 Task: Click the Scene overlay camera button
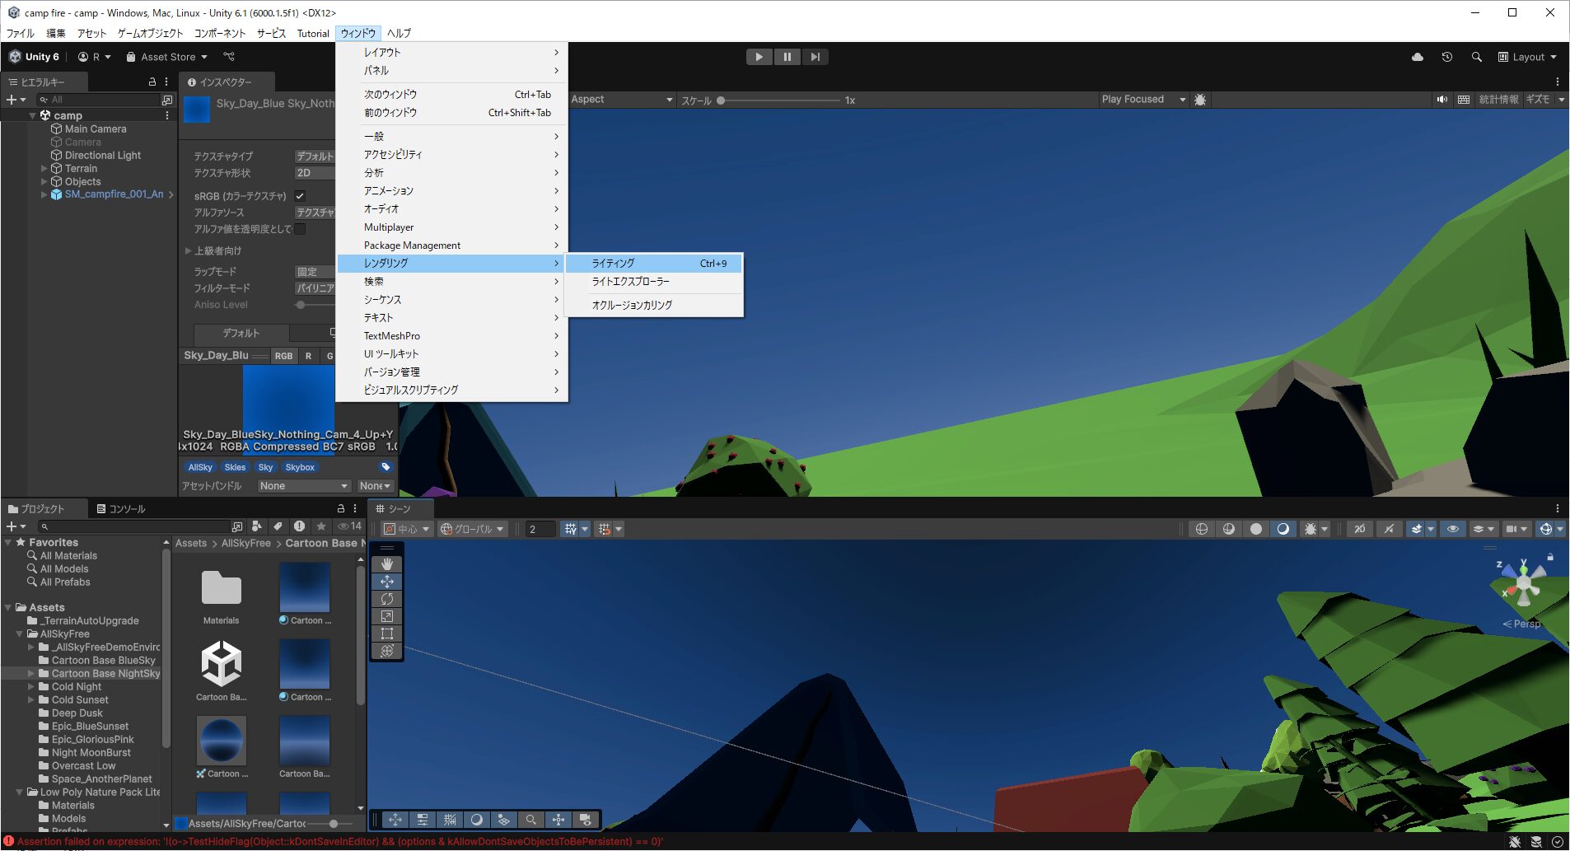pos(585,820)
